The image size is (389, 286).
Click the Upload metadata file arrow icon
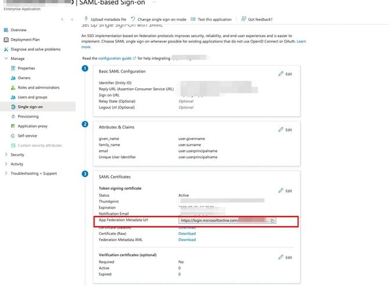(86, 19)
